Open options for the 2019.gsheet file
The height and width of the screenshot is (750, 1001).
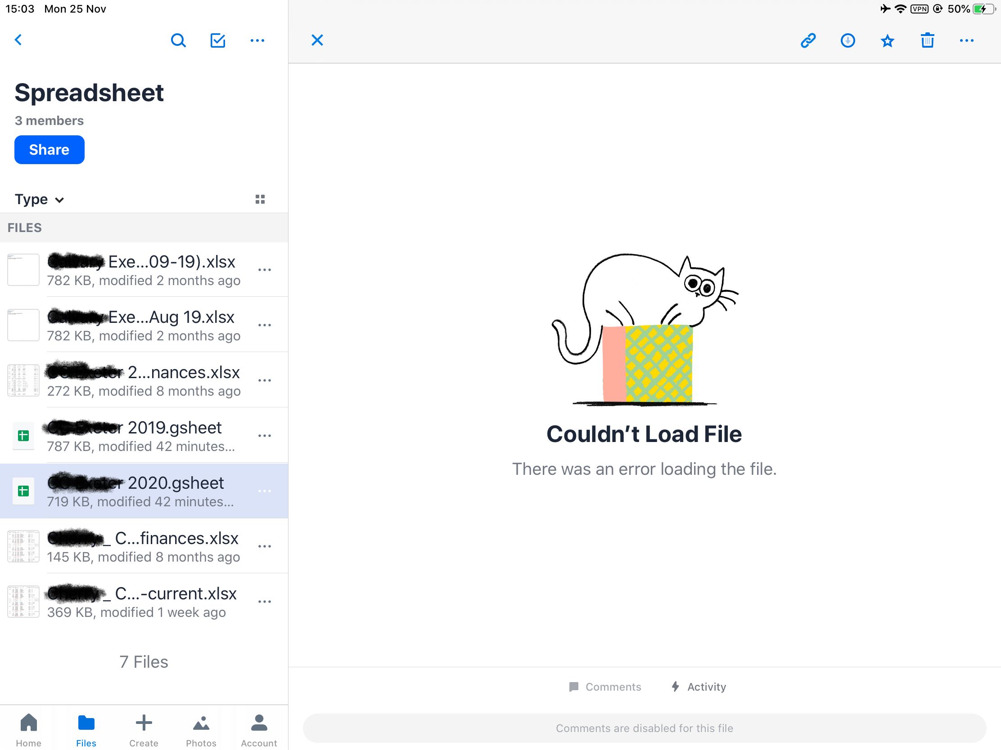click(x=264, y=436)
